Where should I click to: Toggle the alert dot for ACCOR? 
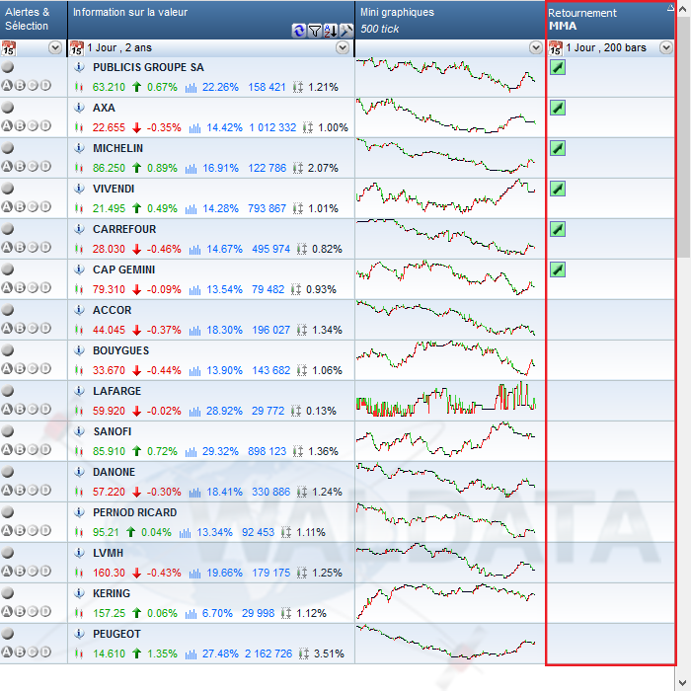pyautogui.click(x=8, y=310)
